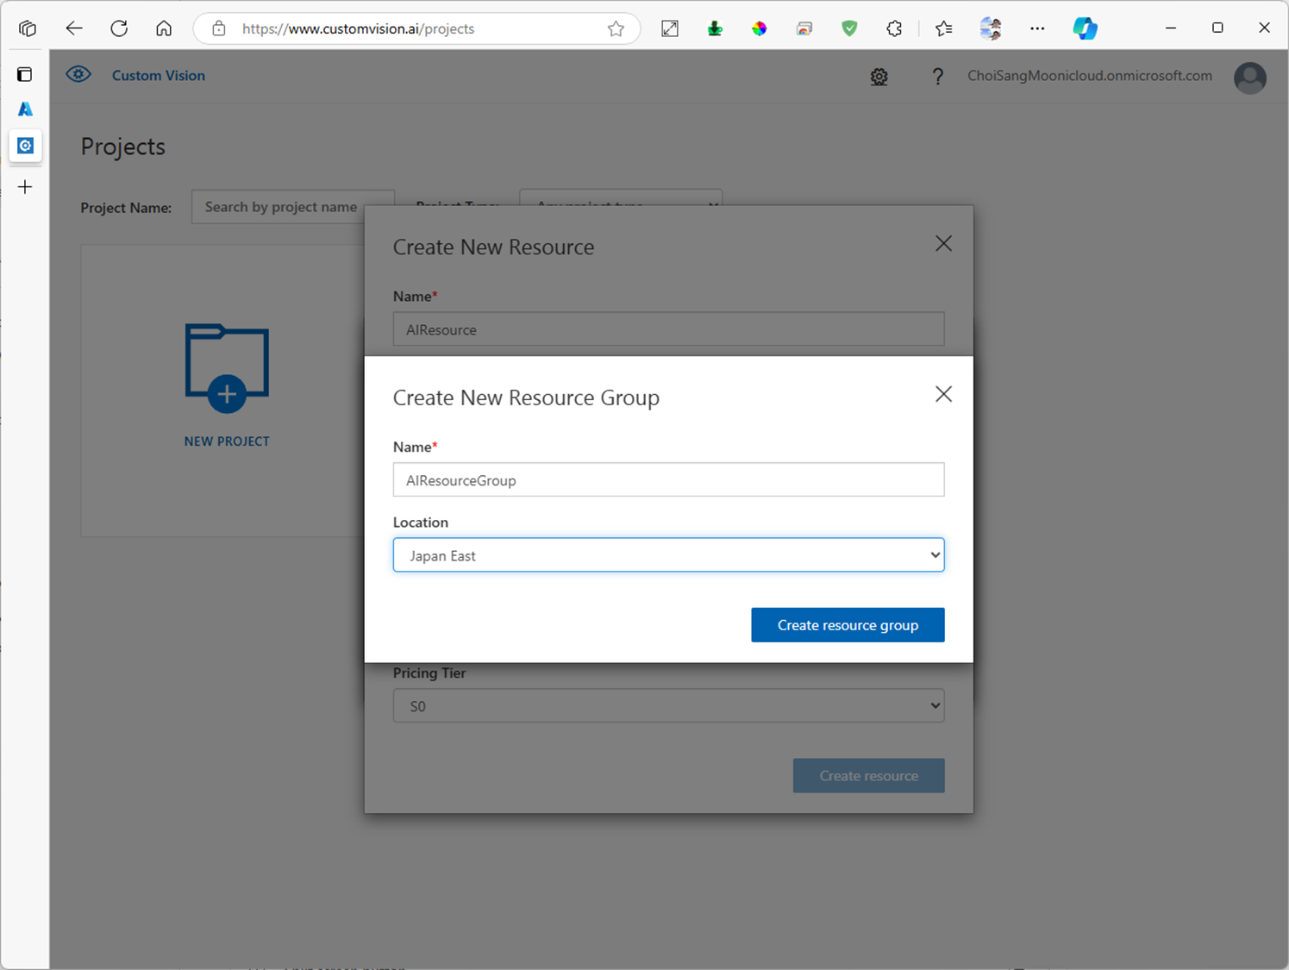Screen dimensions: 1289x970
Task: Switch to the Azure tab icon
Action: (25, 109)
